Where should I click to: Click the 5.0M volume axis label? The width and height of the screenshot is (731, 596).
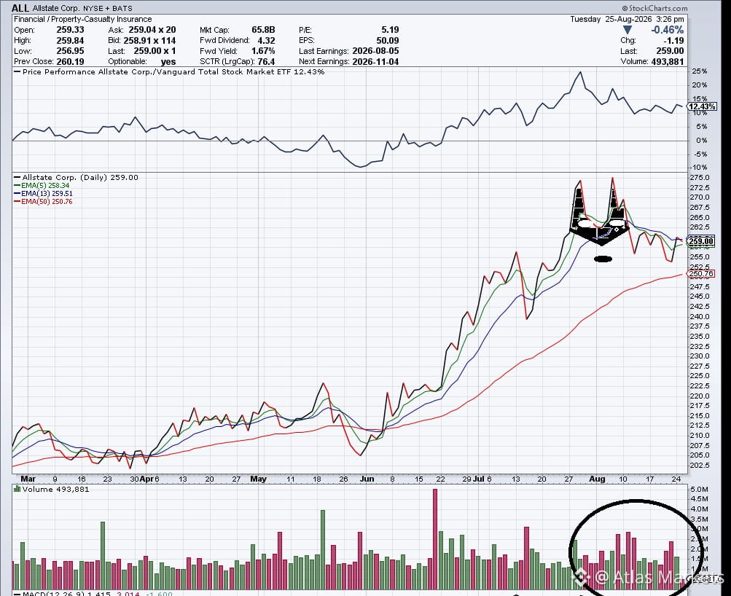[700, 490]
